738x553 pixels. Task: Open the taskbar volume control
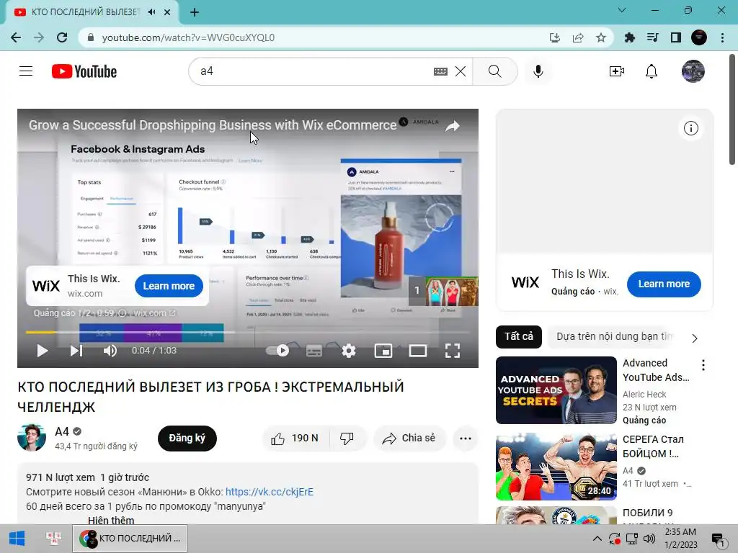click(649, 539)
